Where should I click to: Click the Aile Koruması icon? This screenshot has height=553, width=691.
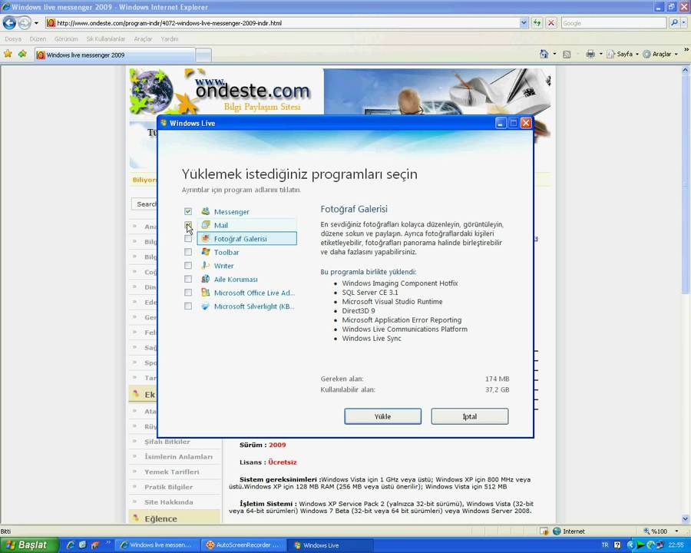pos(205,279)
